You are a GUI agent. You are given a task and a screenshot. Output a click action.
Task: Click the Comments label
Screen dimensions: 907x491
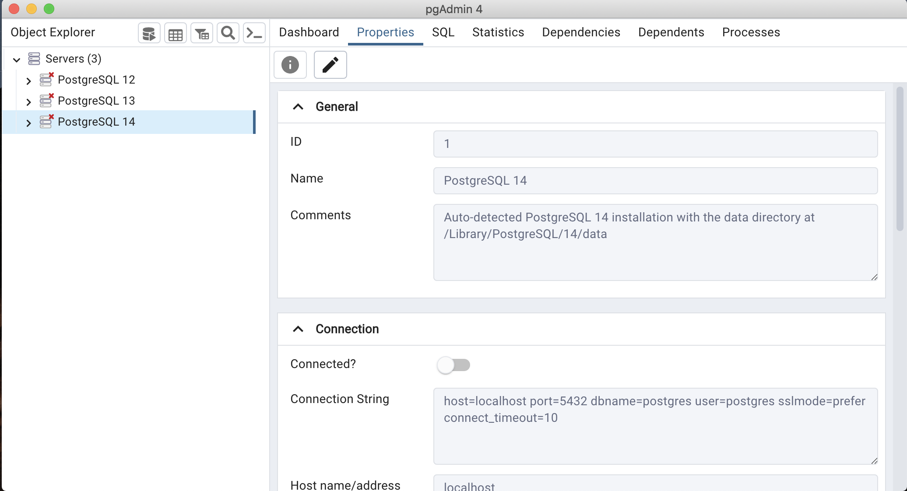click(320, 215)
